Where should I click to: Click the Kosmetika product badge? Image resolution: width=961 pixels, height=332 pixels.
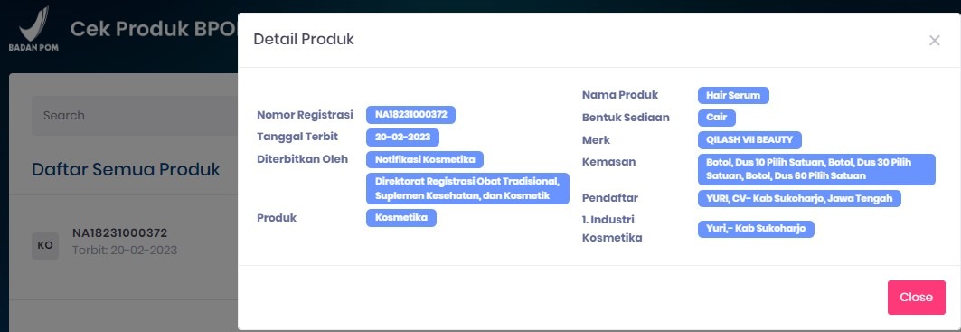(x=401, y=218)
